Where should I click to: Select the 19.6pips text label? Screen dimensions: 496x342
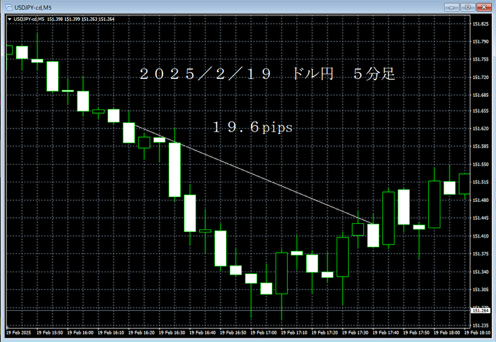point(252,127)
